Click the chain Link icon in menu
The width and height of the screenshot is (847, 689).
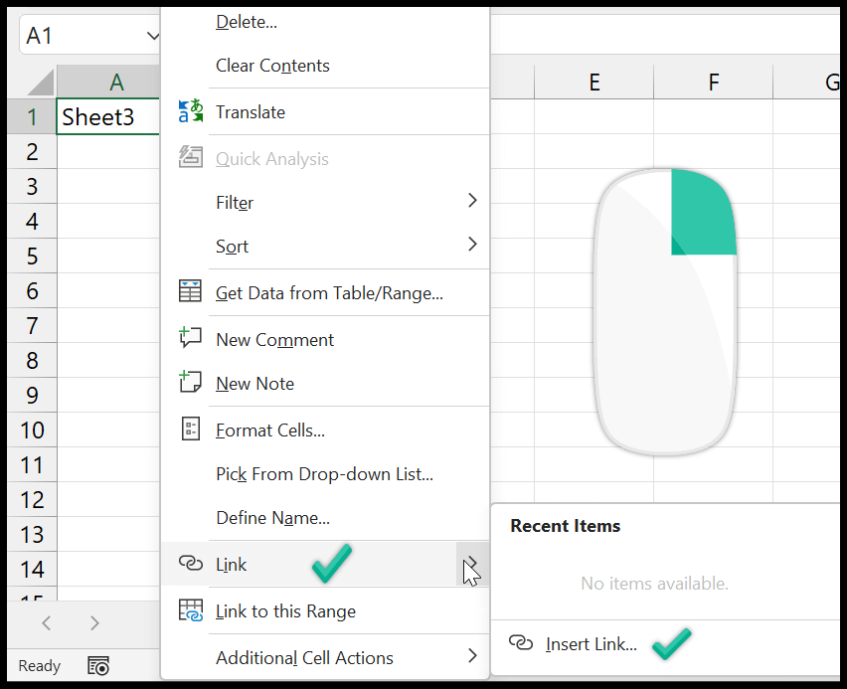pos(190,564)
